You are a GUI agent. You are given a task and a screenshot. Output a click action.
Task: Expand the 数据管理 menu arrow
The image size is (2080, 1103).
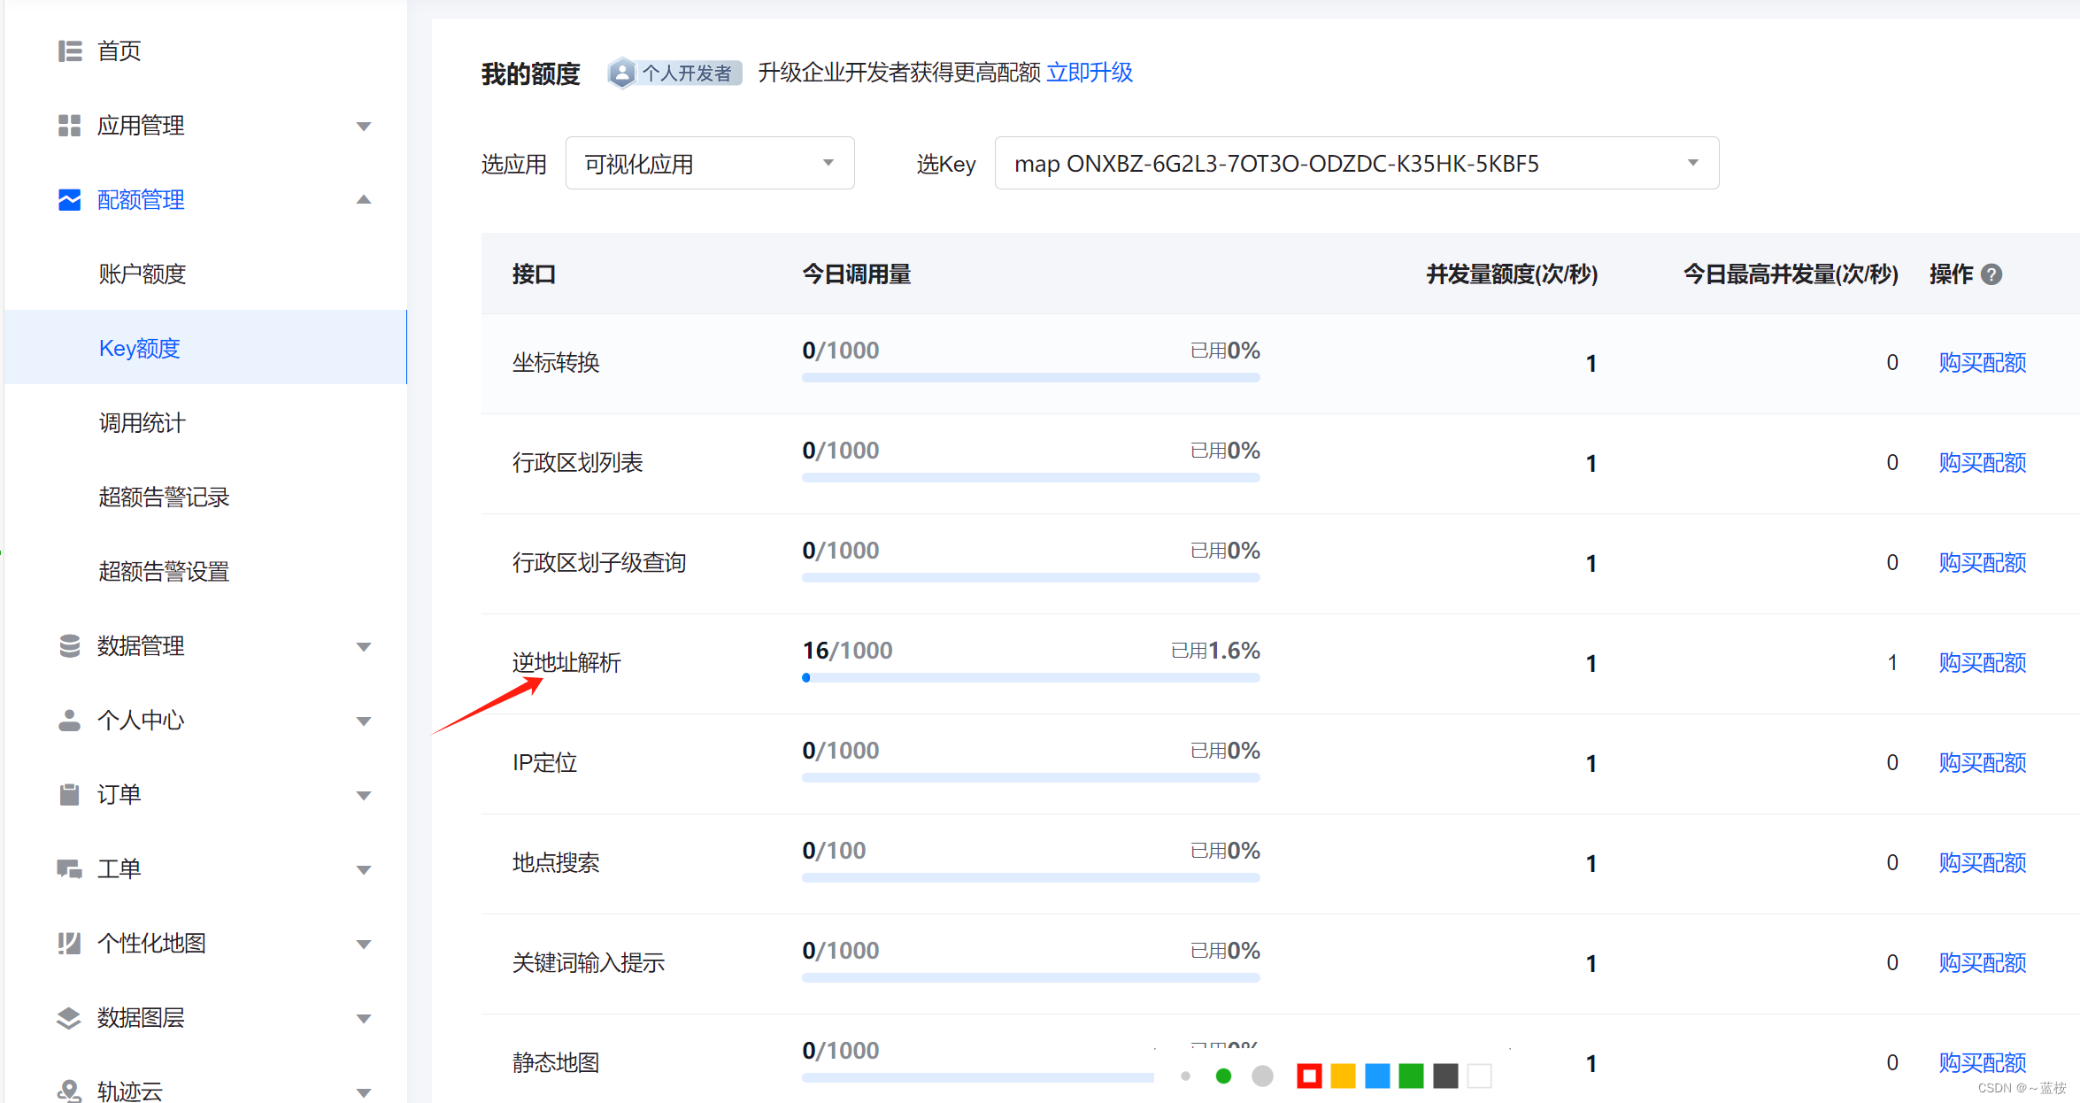(364, 646)
